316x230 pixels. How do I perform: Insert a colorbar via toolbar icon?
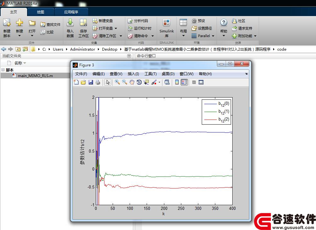point(177,82)
